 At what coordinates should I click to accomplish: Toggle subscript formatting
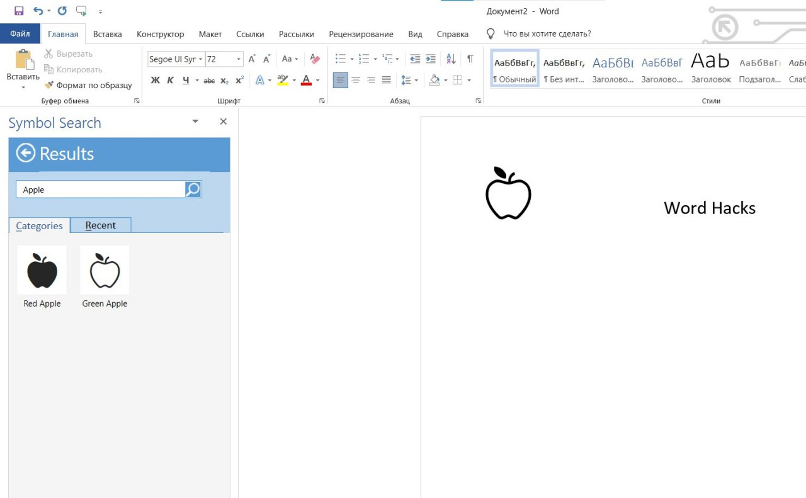[225, 81]
